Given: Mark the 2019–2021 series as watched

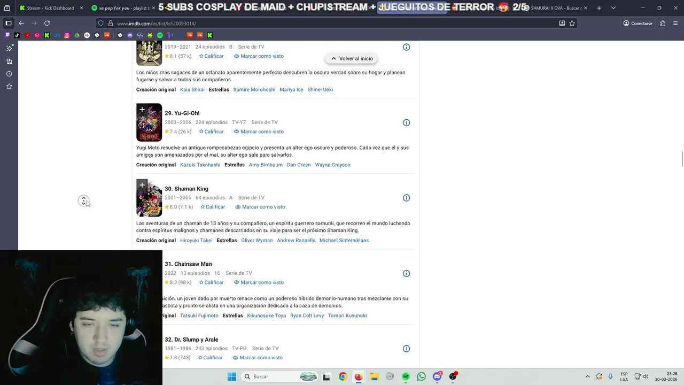Looking at the screenshot, I should pos(259,56).
